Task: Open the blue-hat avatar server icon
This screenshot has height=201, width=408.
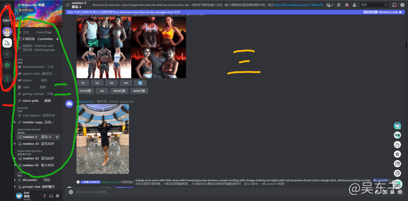Action: point(7,32)
